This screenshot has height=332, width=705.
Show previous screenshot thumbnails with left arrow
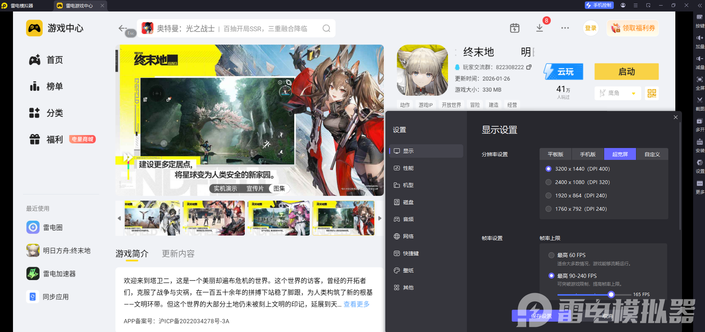point(119,218)
